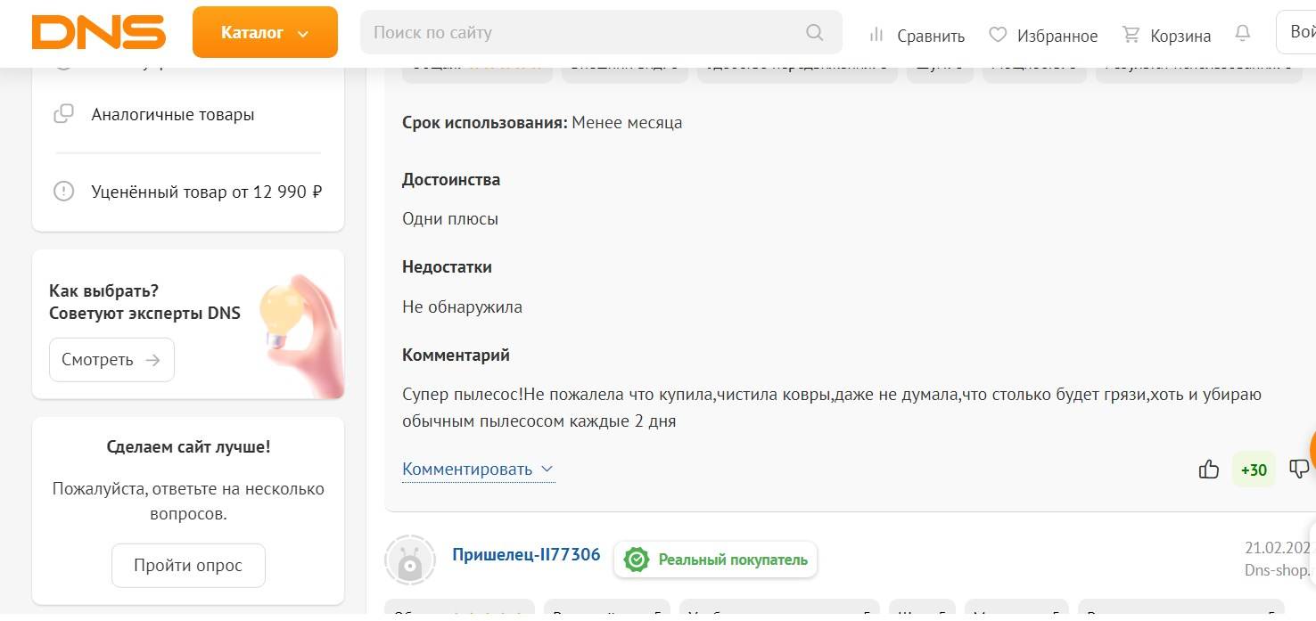Click the notifications bell icon

point(1242,34)
